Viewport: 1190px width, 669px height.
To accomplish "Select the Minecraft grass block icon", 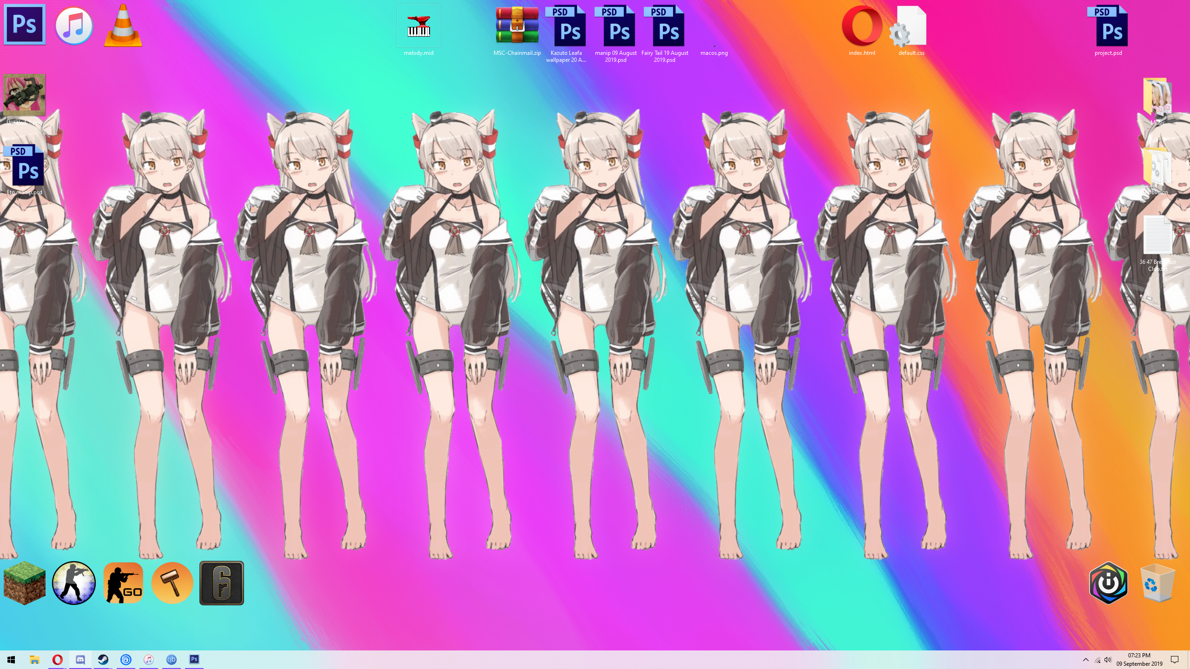I will (x=25, y=583).
